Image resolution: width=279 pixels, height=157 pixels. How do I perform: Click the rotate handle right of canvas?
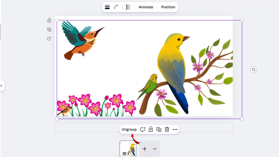253,70
